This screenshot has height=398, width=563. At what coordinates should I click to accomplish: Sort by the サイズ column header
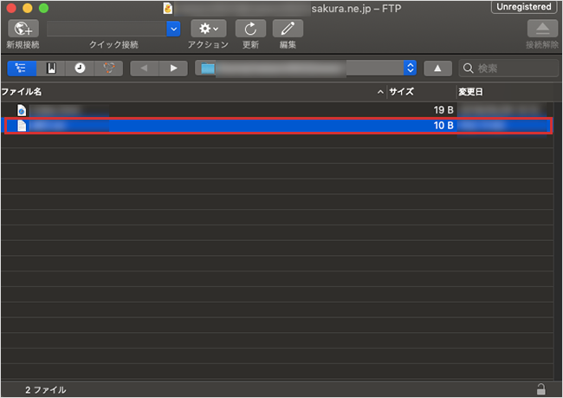(420, 91)
